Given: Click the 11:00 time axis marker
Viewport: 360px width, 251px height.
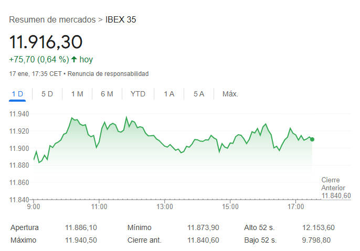Looking at the screenshot, I should pos(99,207).
